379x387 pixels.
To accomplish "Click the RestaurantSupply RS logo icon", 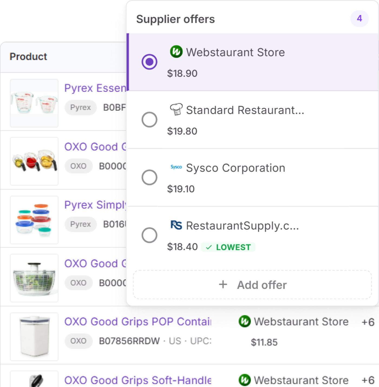I will pyautogui.click(x=176, y=225).
